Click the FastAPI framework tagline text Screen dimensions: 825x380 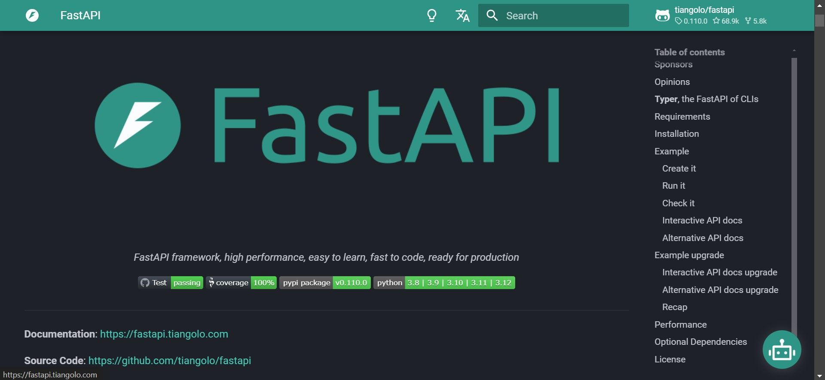[326, 257]
